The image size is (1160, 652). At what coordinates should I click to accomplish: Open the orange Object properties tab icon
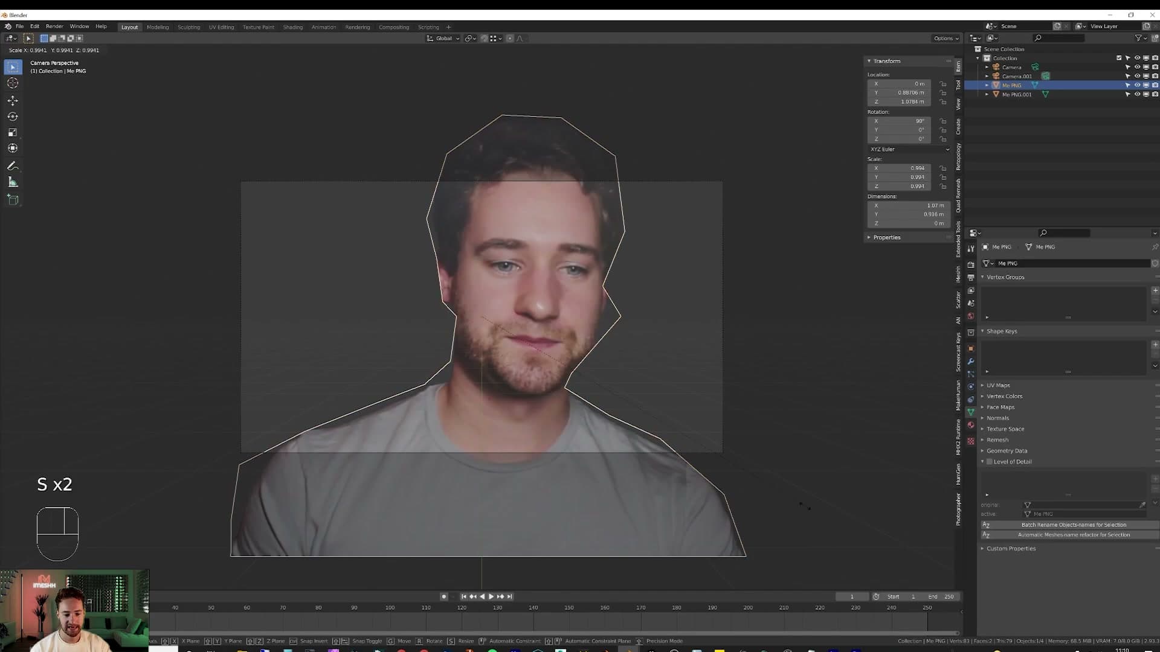point(971,348)
